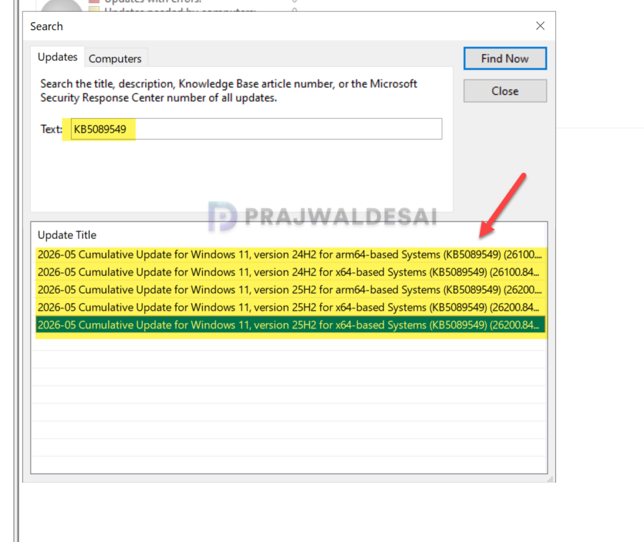Click the selected green 25H2 x64 update row
644x542 pixels.
coord(289,325)
